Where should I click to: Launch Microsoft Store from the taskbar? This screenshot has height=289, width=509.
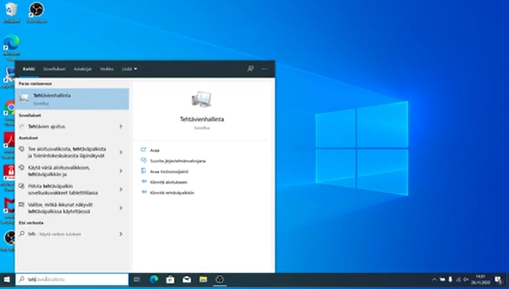coord(170,279)
